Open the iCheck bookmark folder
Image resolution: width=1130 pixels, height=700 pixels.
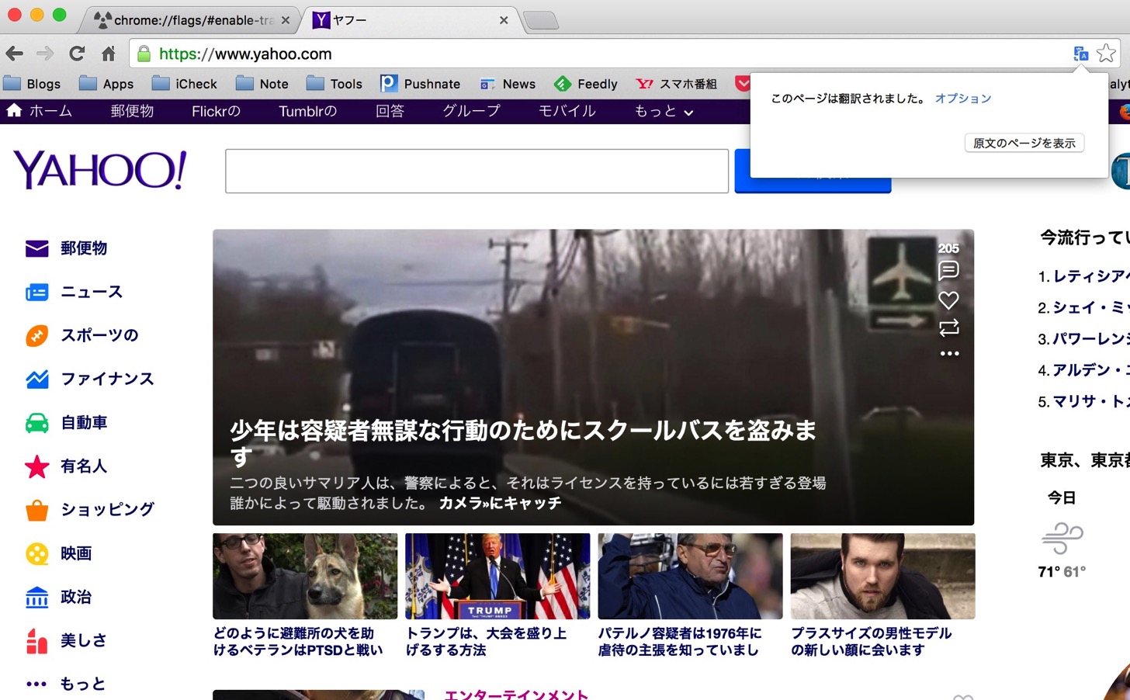[185, 84]
